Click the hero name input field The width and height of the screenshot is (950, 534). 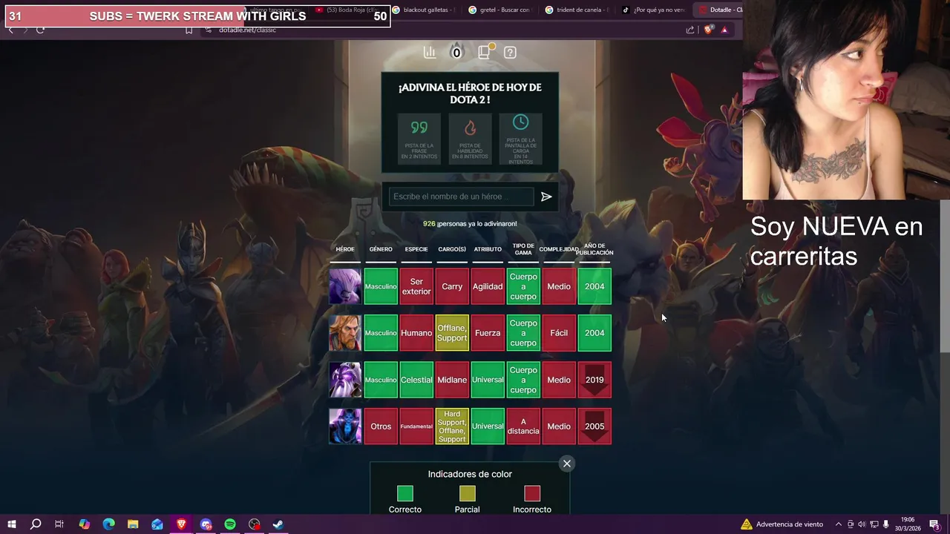coord(462,197)
